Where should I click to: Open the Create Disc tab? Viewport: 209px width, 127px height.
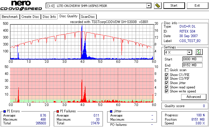click(30, 17)
